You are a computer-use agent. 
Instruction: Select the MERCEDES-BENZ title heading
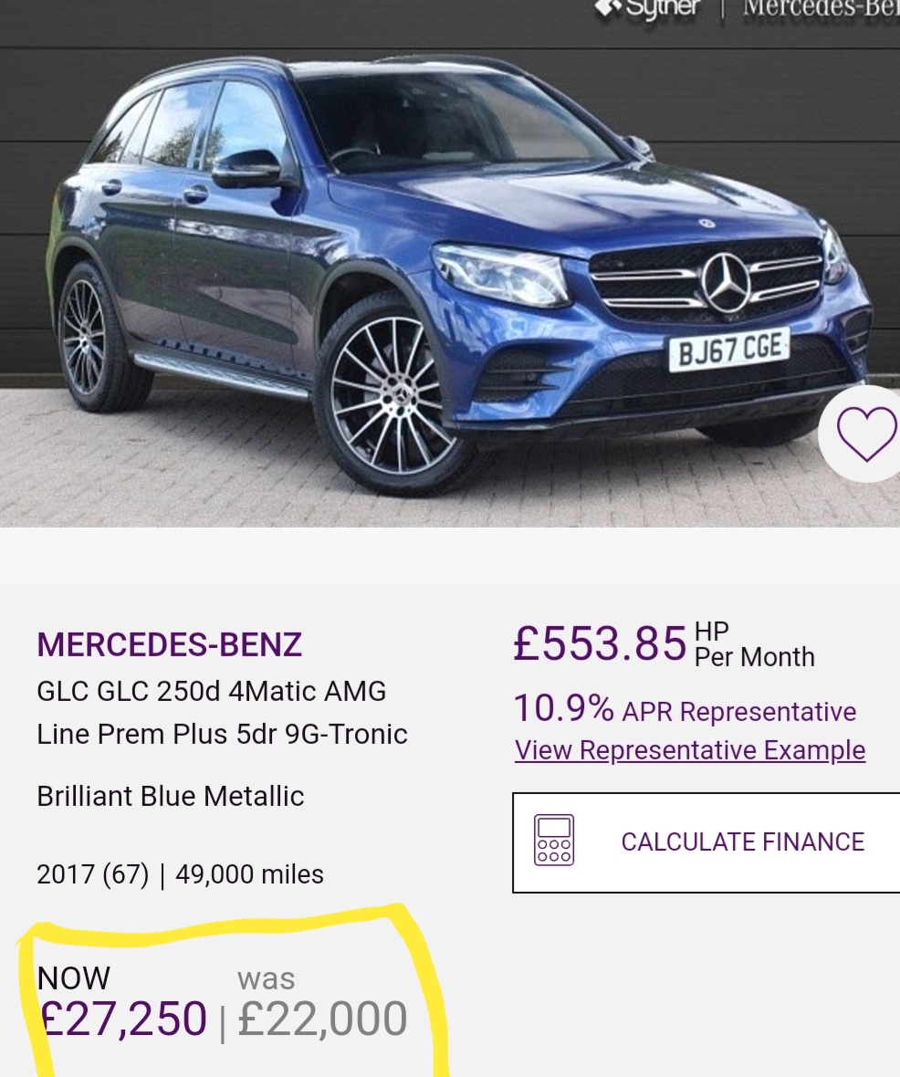pyautogui.click(x=170, y=644)
